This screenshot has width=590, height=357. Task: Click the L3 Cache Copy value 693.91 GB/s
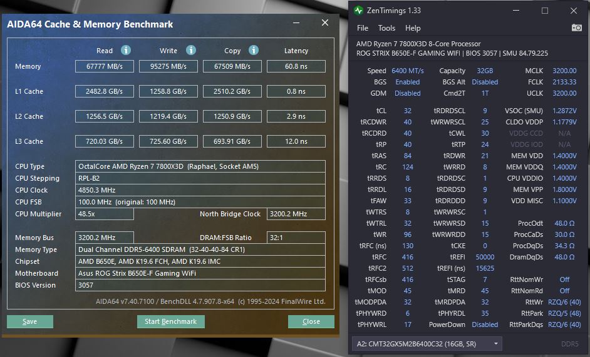[x=232, y=141]
